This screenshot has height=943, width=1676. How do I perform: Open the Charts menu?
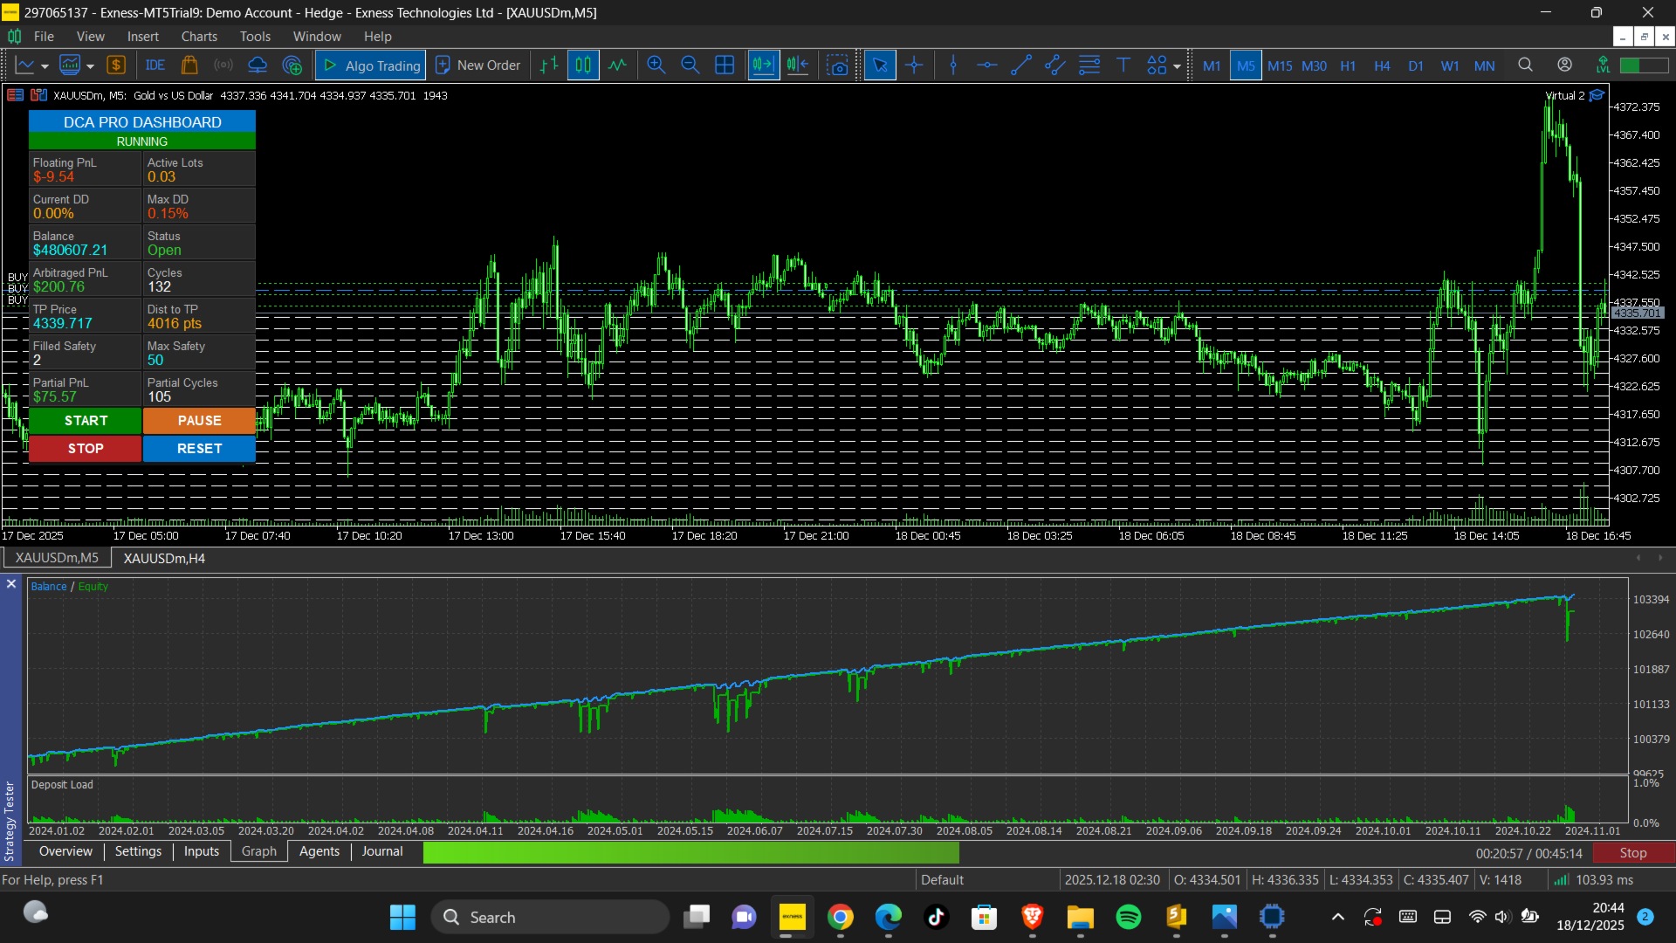click(199, 37)
